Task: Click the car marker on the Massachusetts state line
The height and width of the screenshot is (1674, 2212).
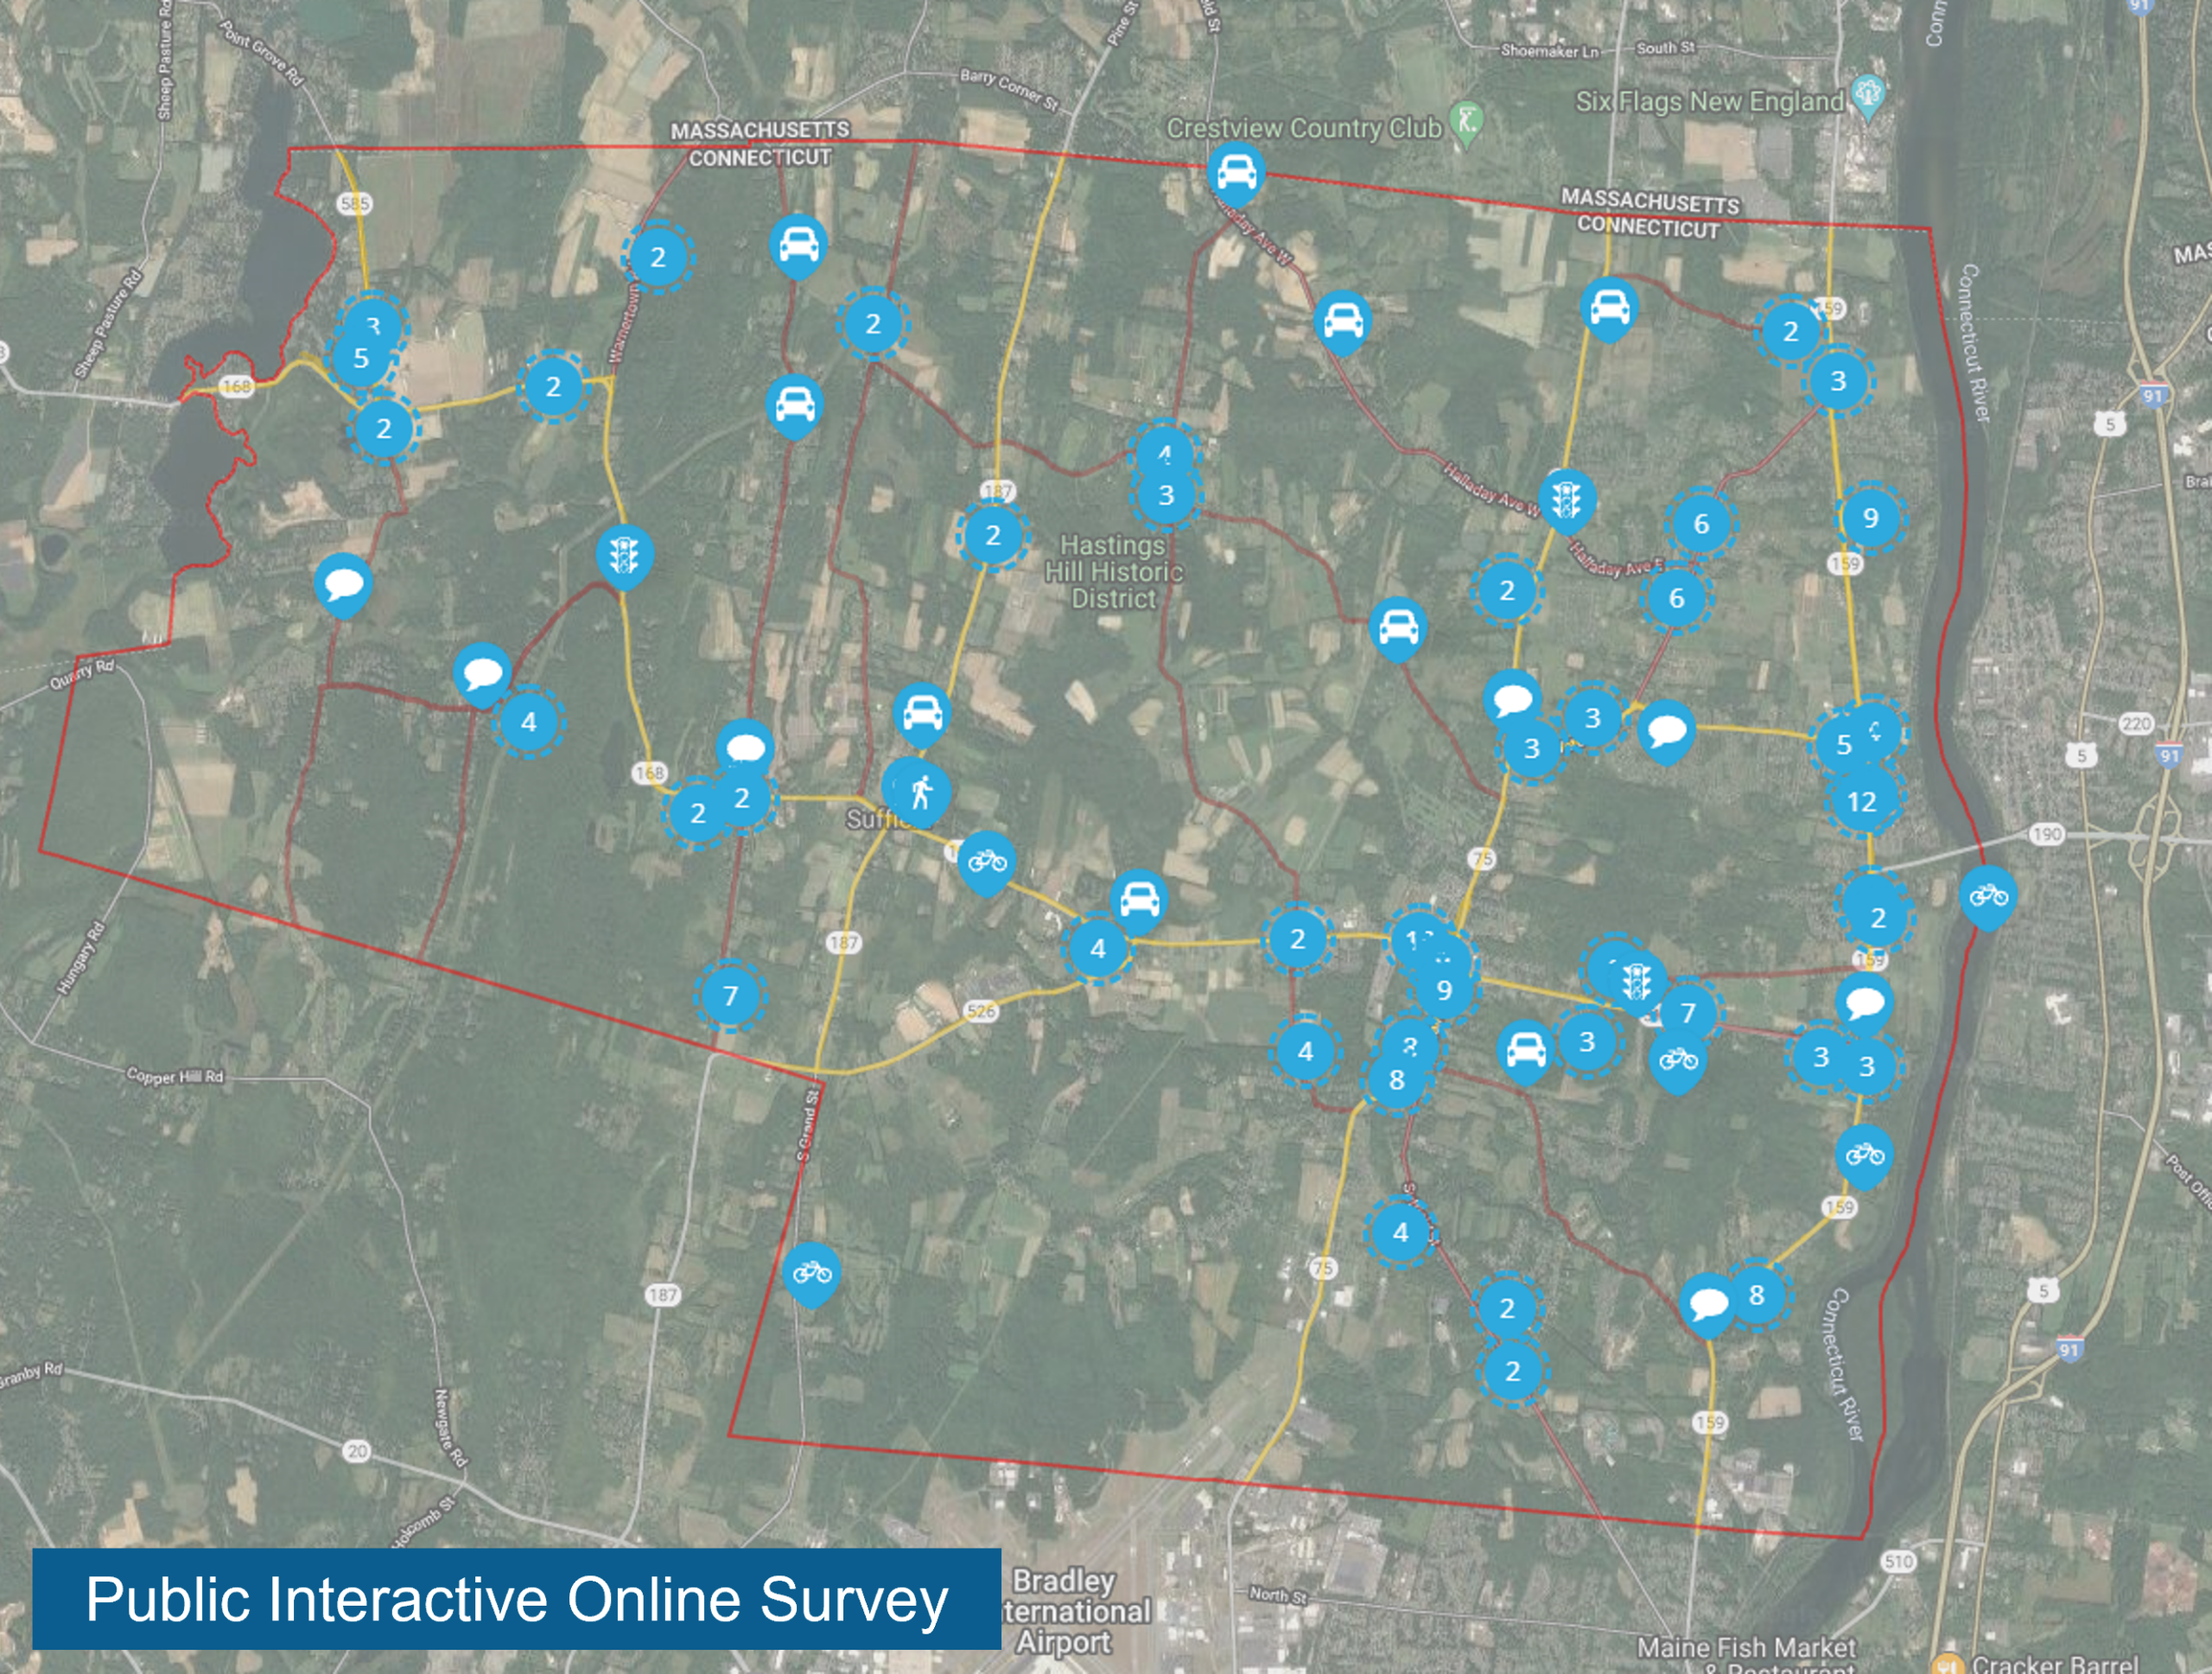Action: pos(1236,173)
